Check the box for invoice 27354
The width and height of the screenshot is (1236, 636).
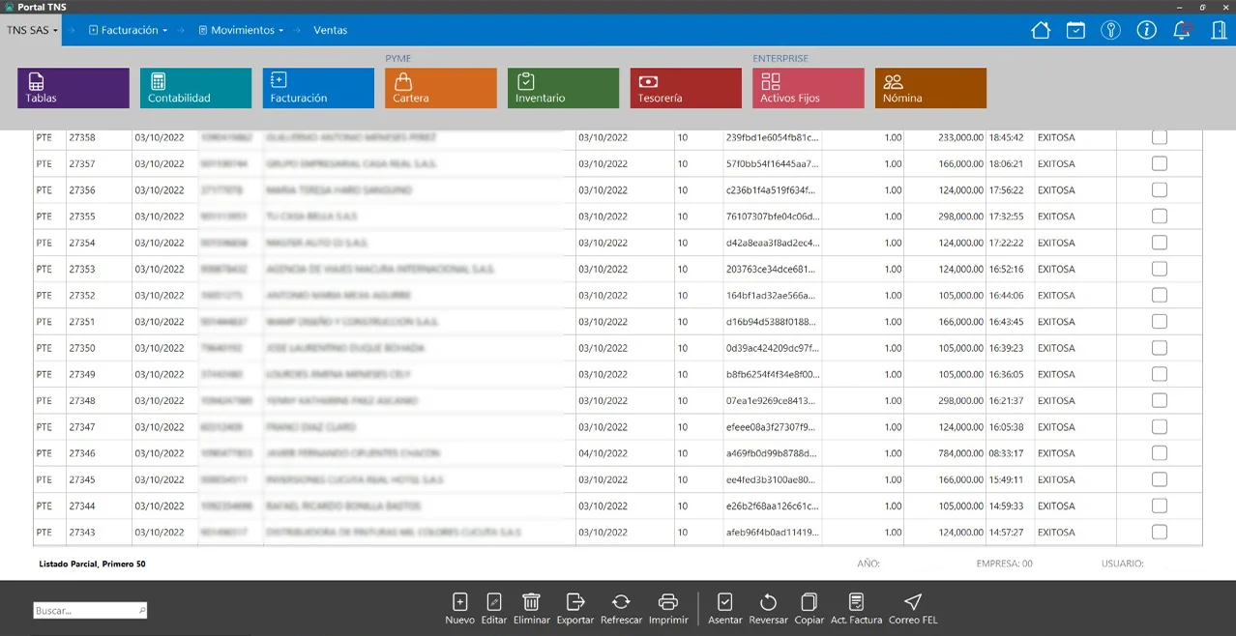click(1160, 243)
